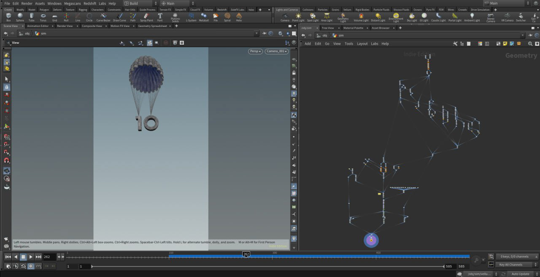Add an Area Light from the shelf

(x=327, y=17)
